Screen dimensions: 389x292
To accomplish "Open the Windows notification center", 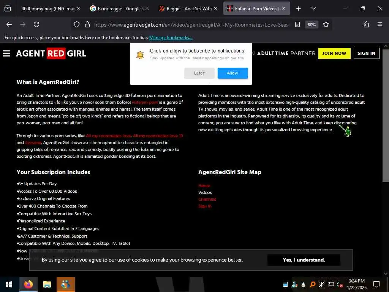I will 376,284.
